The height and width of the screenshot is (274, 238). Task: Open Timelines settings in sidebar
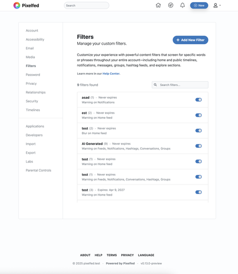(x=33, y=110)
